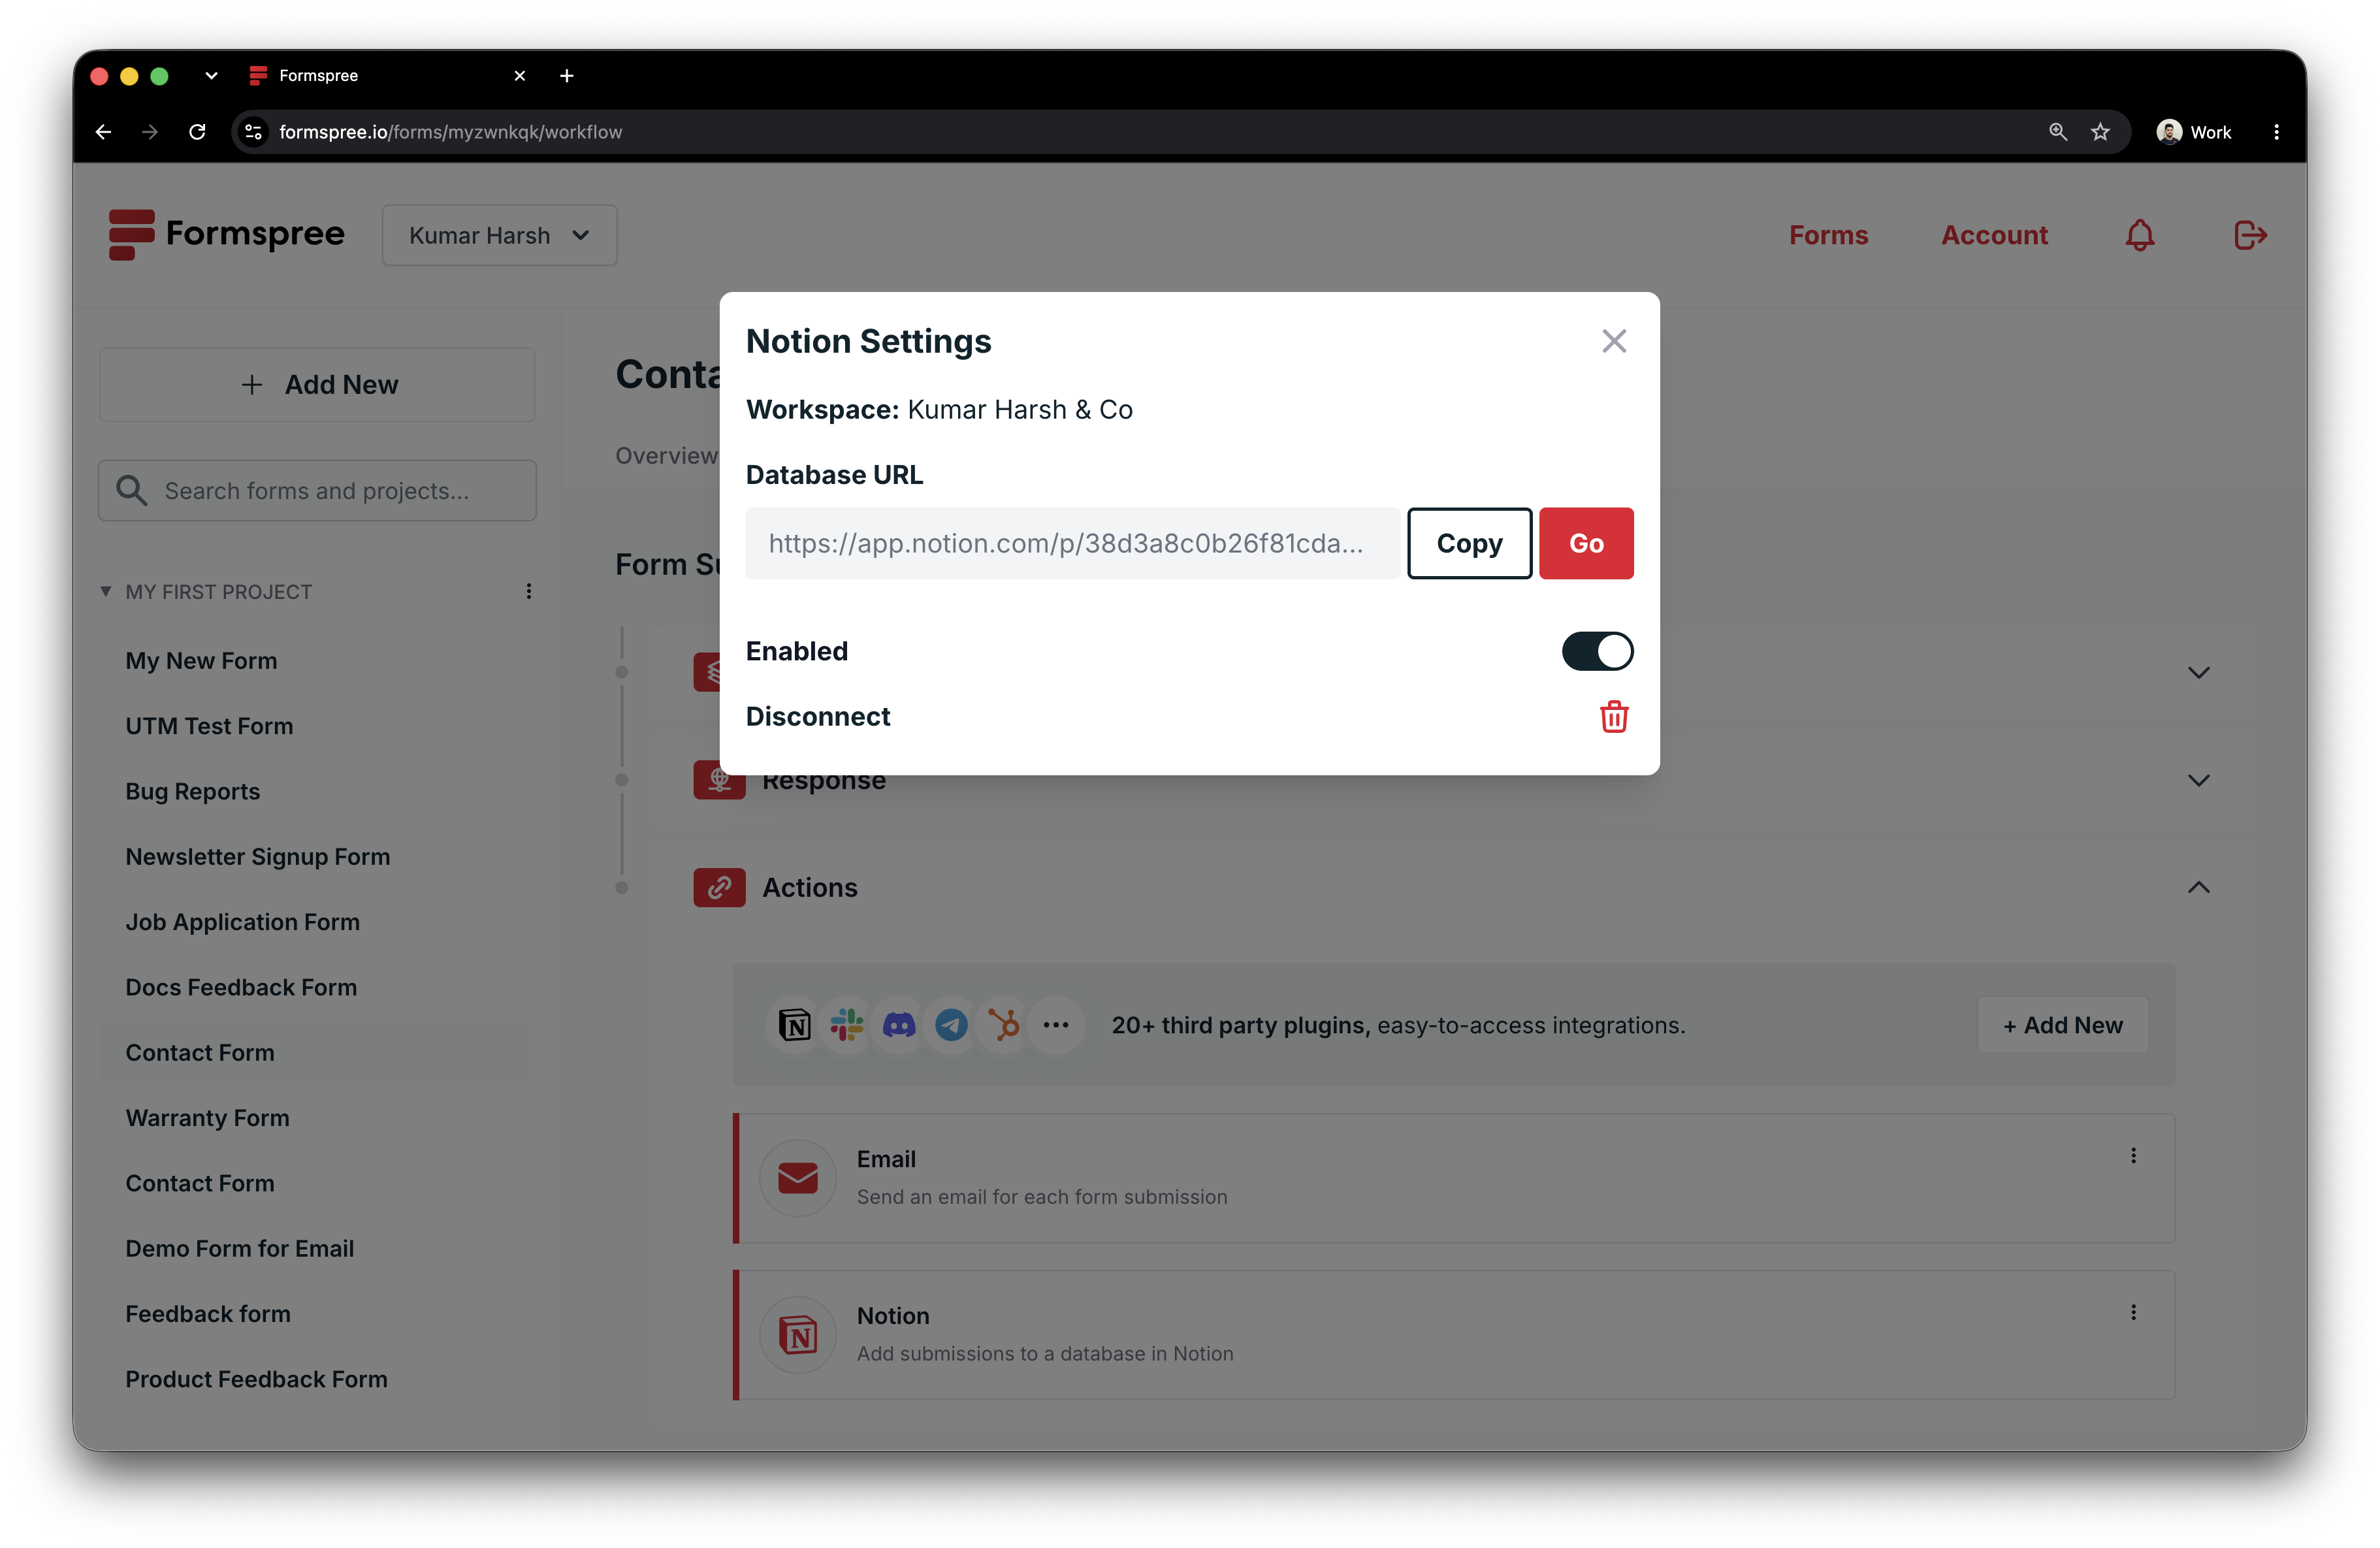Reload the Formspree page
The width and height of the screenshot is (2380, 1548).
point(197,132)
